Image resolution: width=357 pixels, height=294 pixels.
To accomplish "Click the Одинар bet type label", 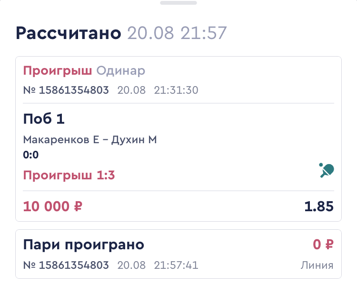I will coord(121,71).
